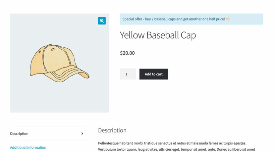Click the paragraph line starting with Pellentesque
The width and height of the screenshot is (275, 152).
pyautogui.click(x=172, y=143)
